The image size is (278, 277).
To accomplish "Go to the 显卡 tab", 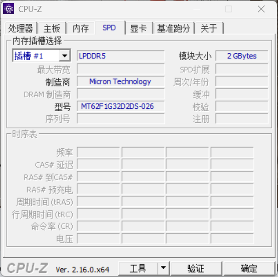I will click(138, 28).
